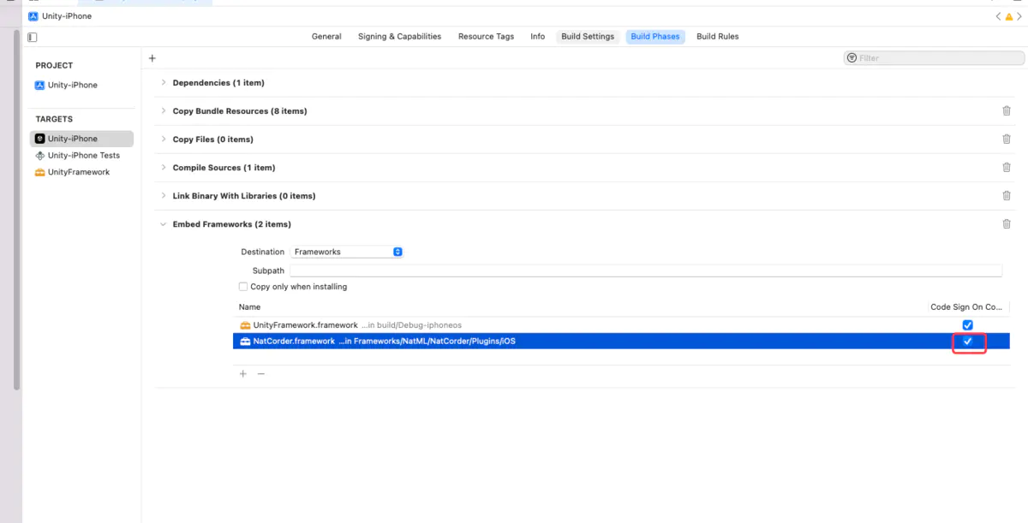This screenshot has width=1028, height=523.
Task: Click the UnityFramework.framework toolbox icon
Action: coord(245,325)
